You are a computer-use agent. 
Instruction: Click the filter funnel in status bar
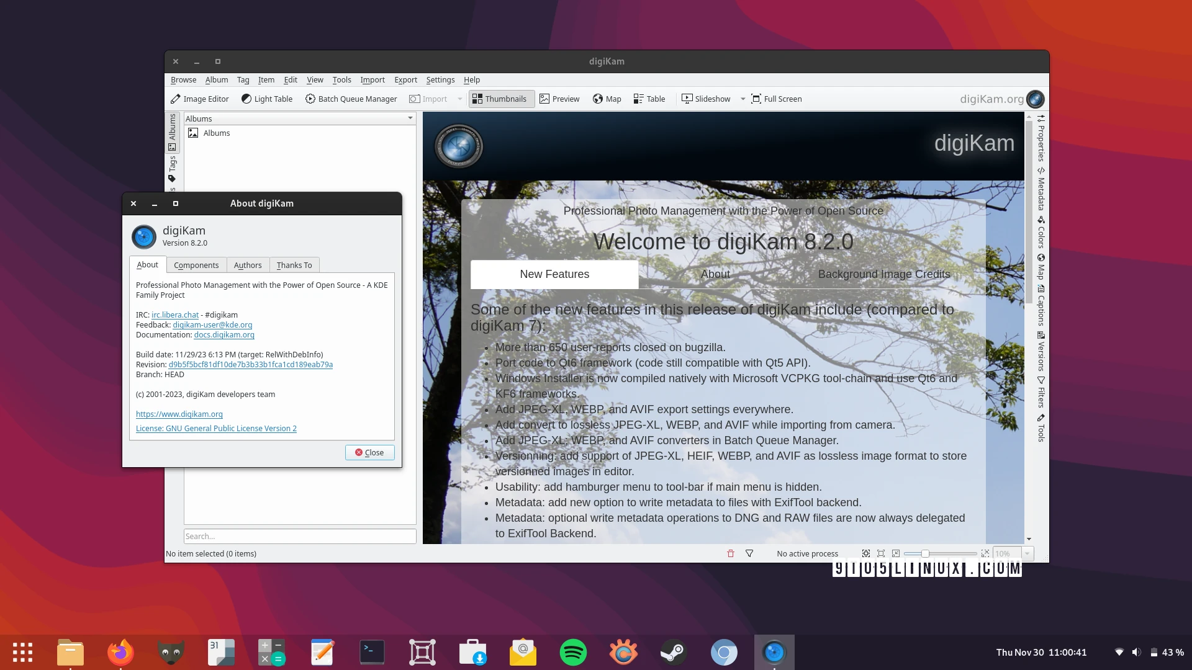[749, 553]
